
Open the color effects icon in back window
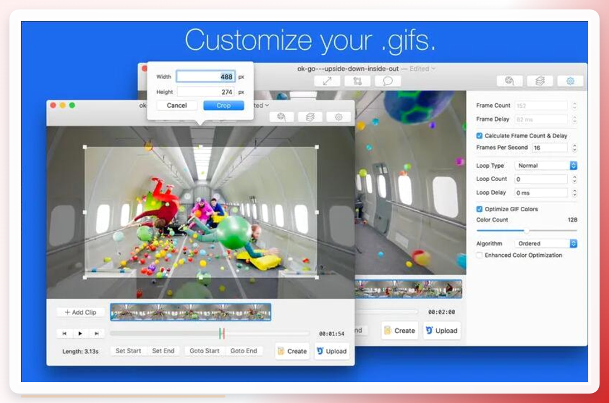[x=509, y=81]
